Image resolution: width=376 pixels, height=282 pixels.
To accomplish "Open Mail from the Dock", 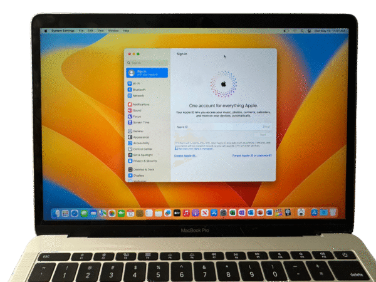I will coord(93,213).
